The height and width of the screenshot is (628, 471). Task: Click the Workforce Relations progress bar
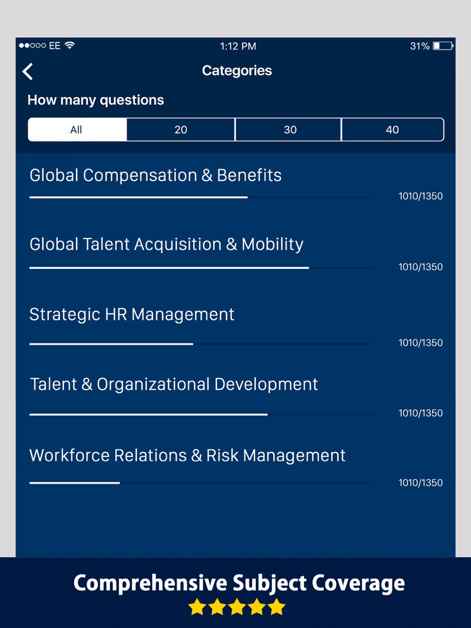click(x=201, y=483)
